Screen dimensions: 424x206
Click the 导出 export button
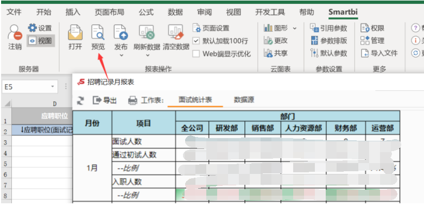click(x=105, y=101)
